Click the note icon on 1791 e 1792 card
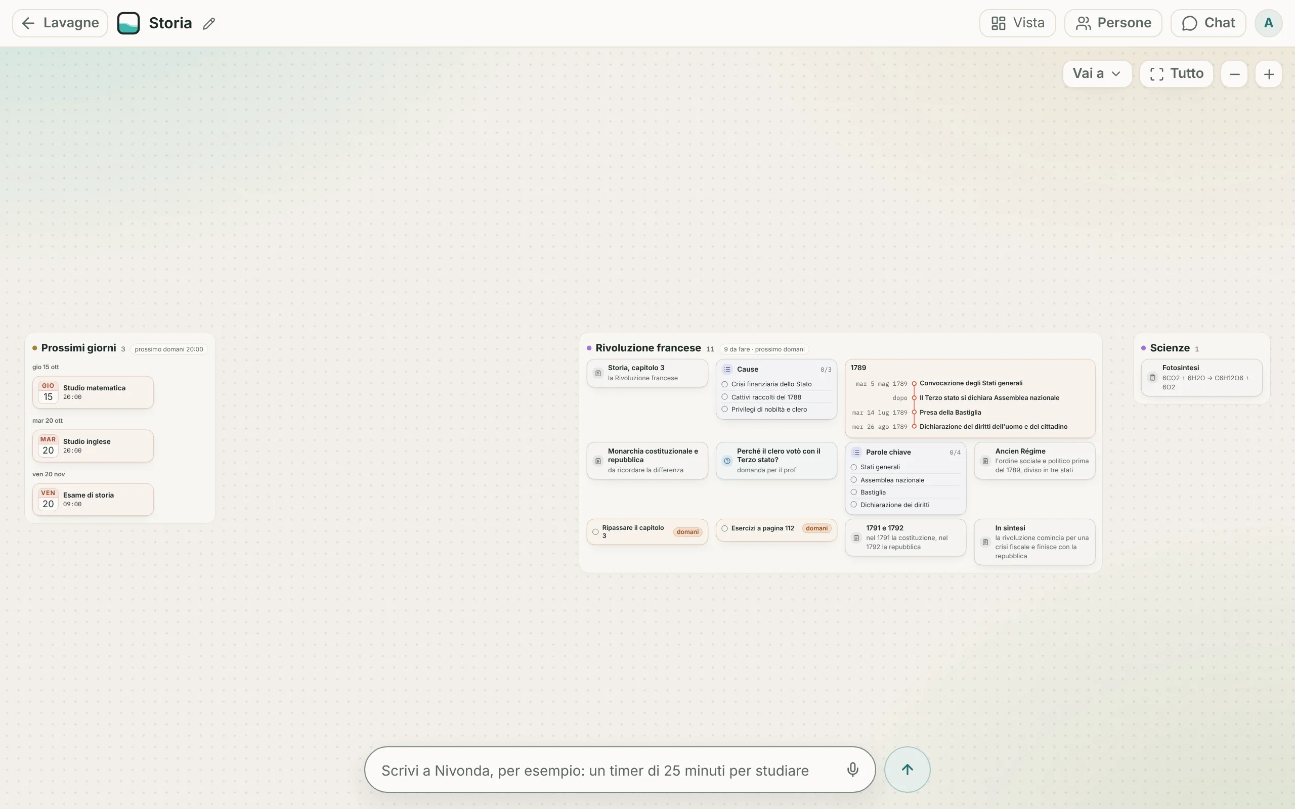Screen dimensions: 1295x809 coord(856,537)
